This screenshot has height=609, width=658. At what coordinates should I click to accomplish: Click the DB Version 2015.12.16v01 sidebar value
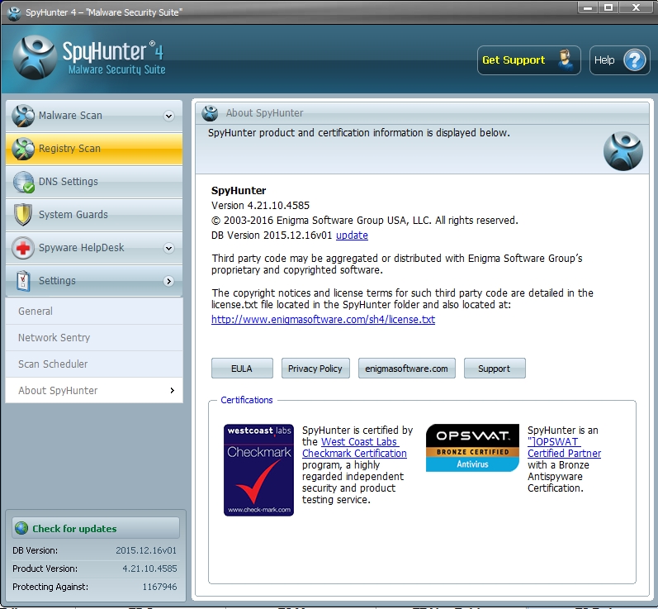[146, 550]
